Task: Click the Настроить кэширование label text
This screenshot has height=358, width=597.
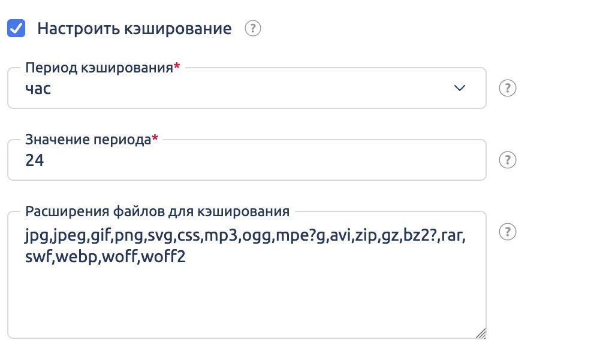Action: [134, 29]
